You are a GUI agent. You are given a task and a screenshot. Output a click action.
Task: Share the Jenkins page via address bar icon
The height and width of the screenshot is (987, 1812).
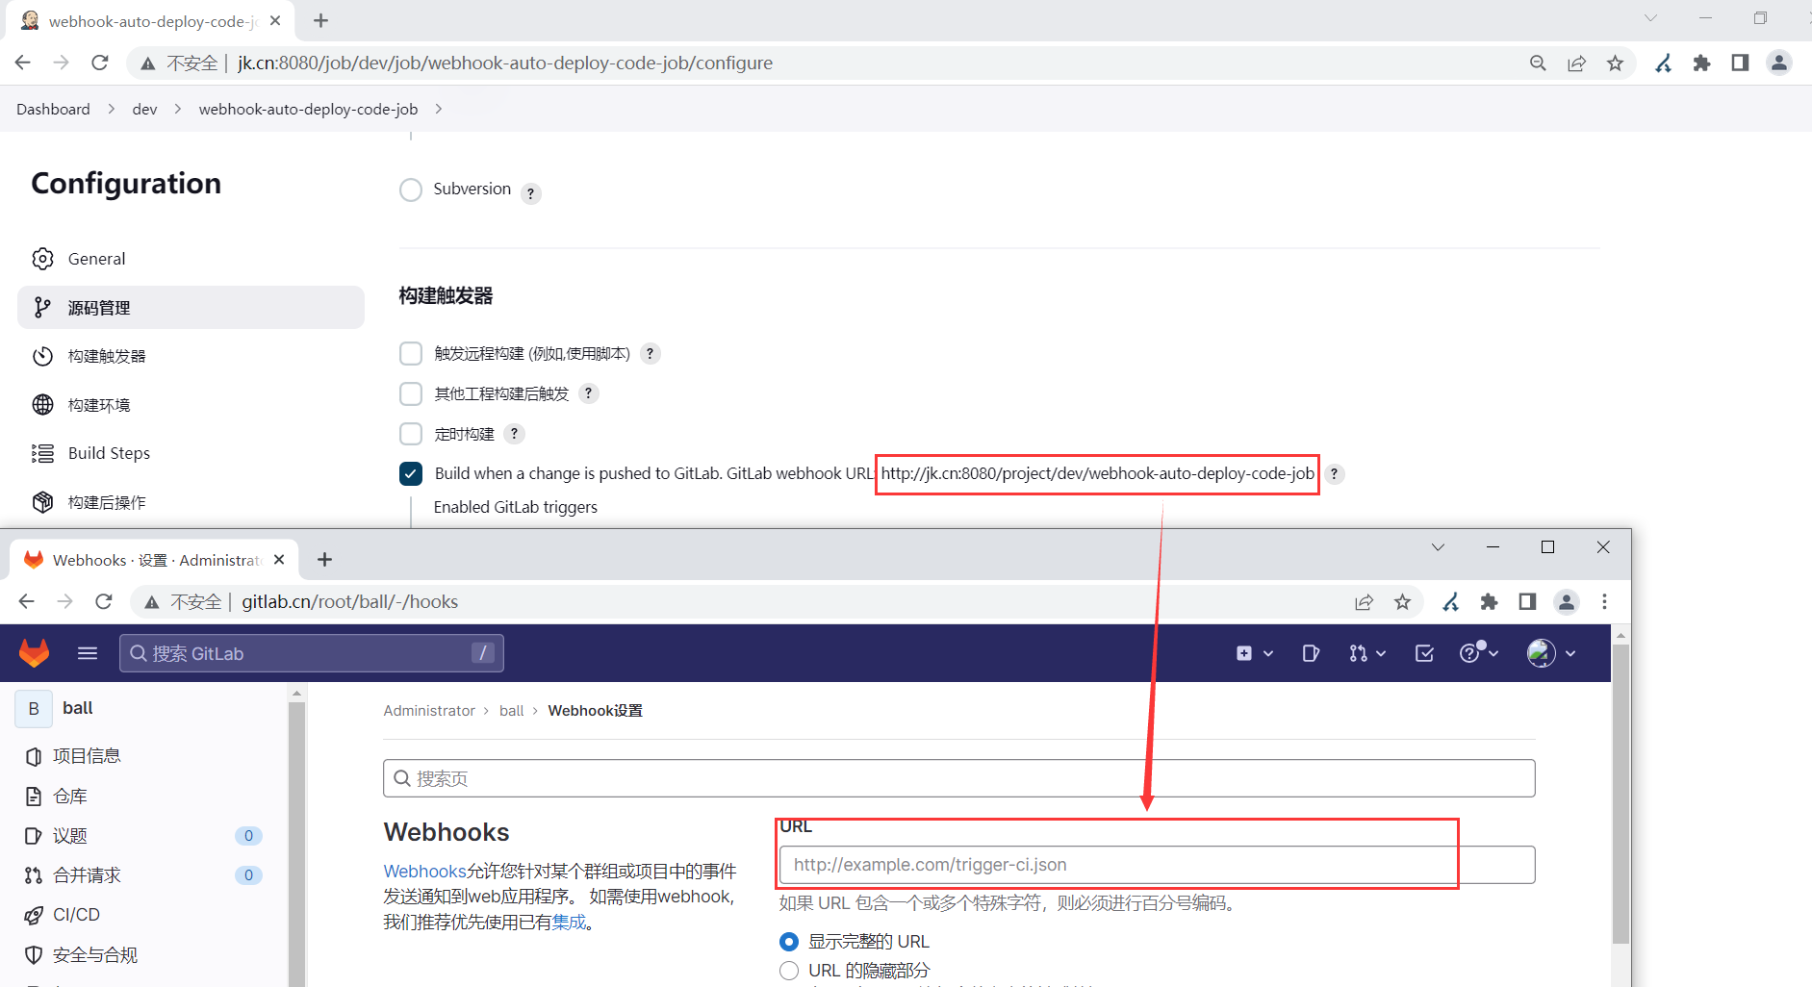click(x=1576, y=63)
